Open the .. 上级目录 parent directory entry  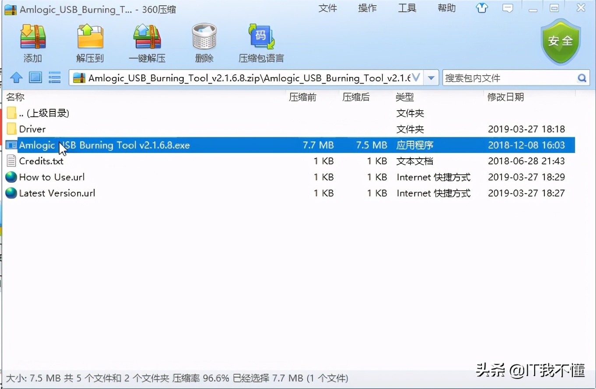coord(44,113)
